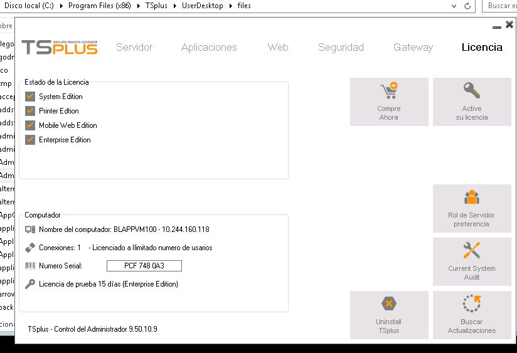
Task: Click the Numero Serial field PCF 748 0A3
Action: click(144, 266)
